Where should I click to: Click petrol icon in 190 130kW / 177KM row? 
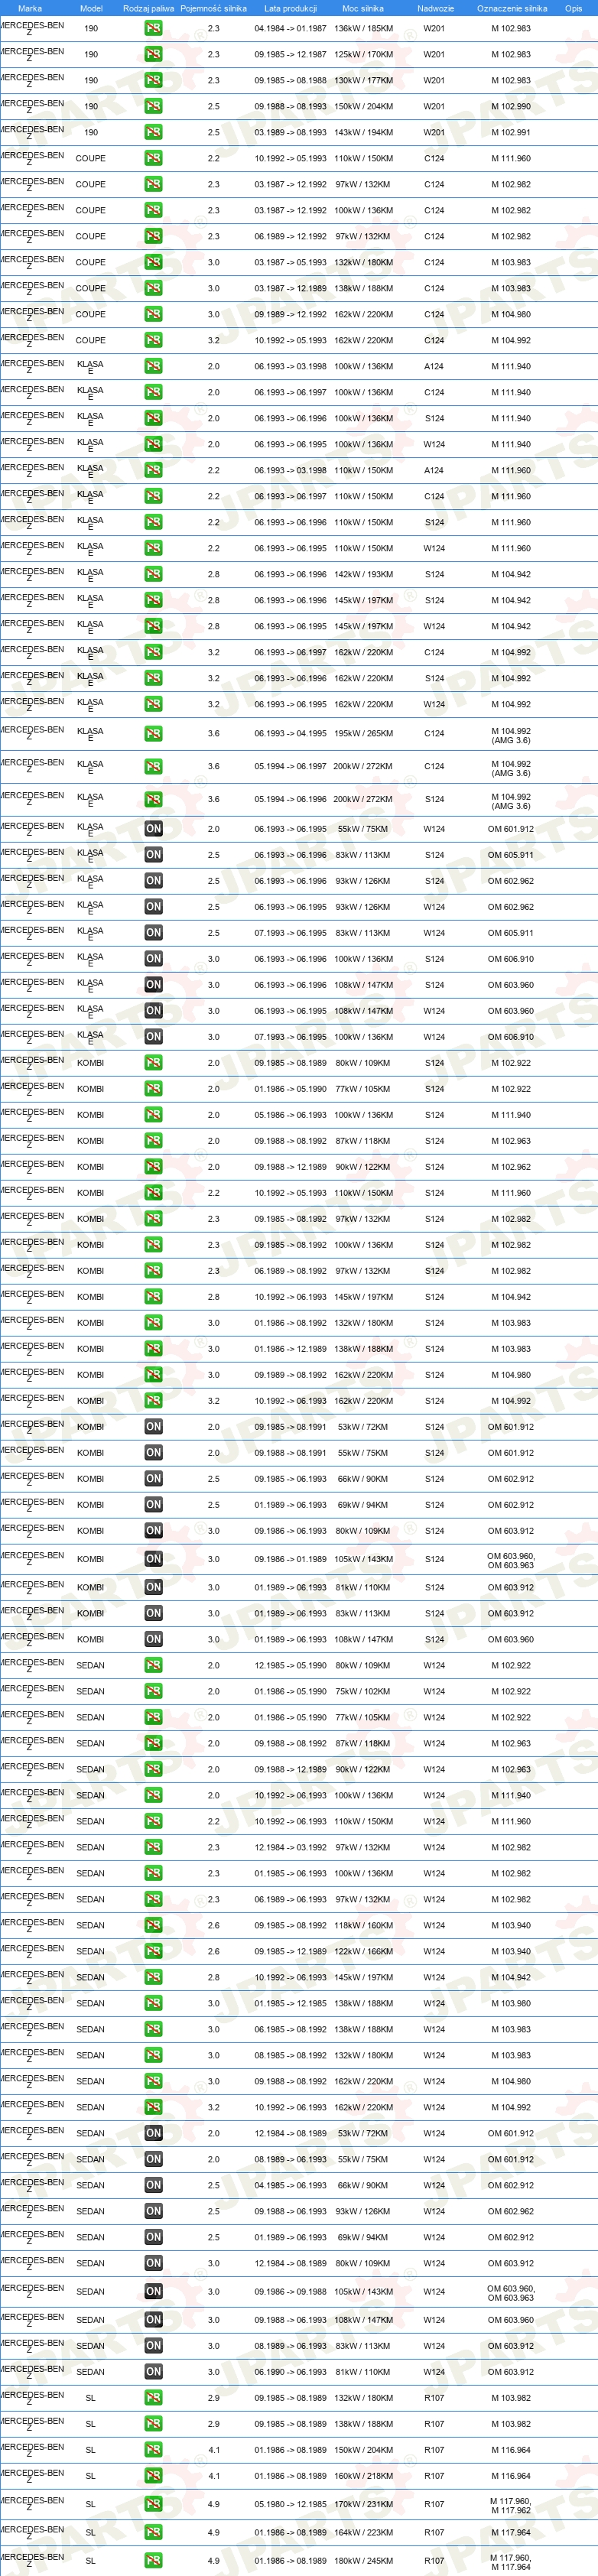pyautogui.click(x=153, y=80)
